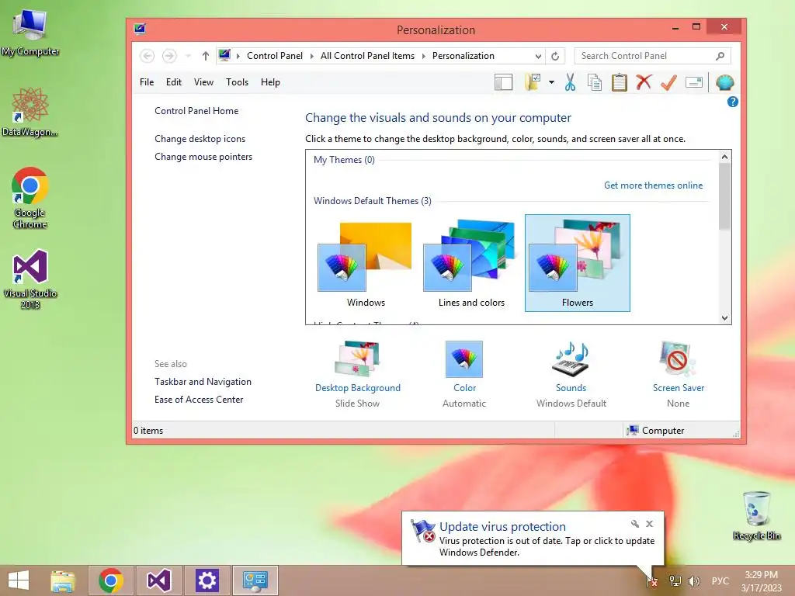Open Control Panel Home link
795x596 pixels.
tap(196, 110)
